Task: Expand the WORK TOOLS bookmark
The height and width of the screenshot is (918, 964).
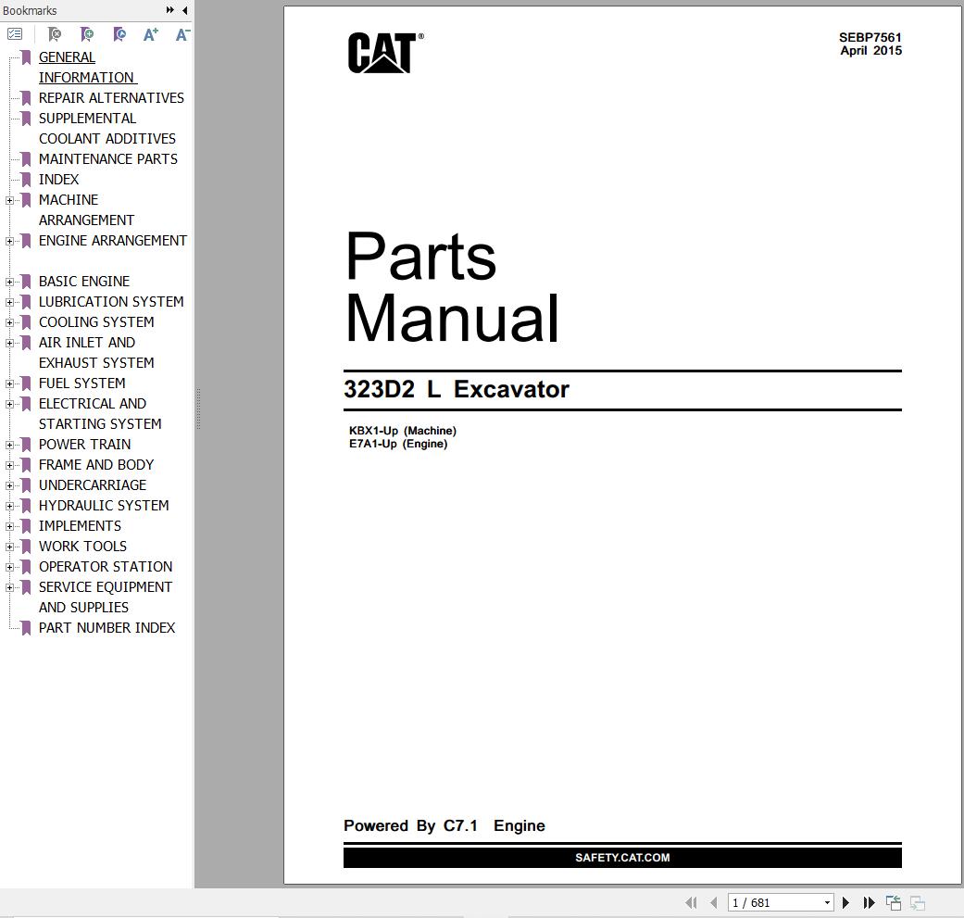Action: click(x=9, y=547)
